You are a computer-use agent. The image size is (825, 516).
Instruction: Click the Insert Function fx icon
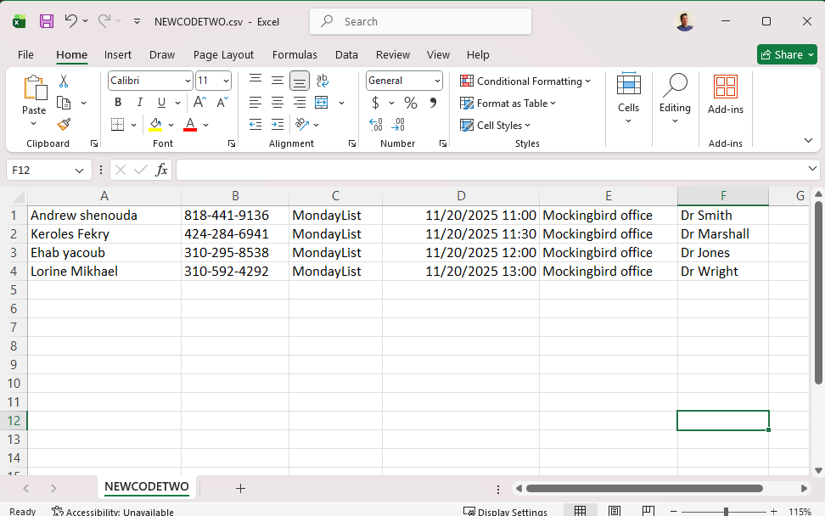(161, 170)
